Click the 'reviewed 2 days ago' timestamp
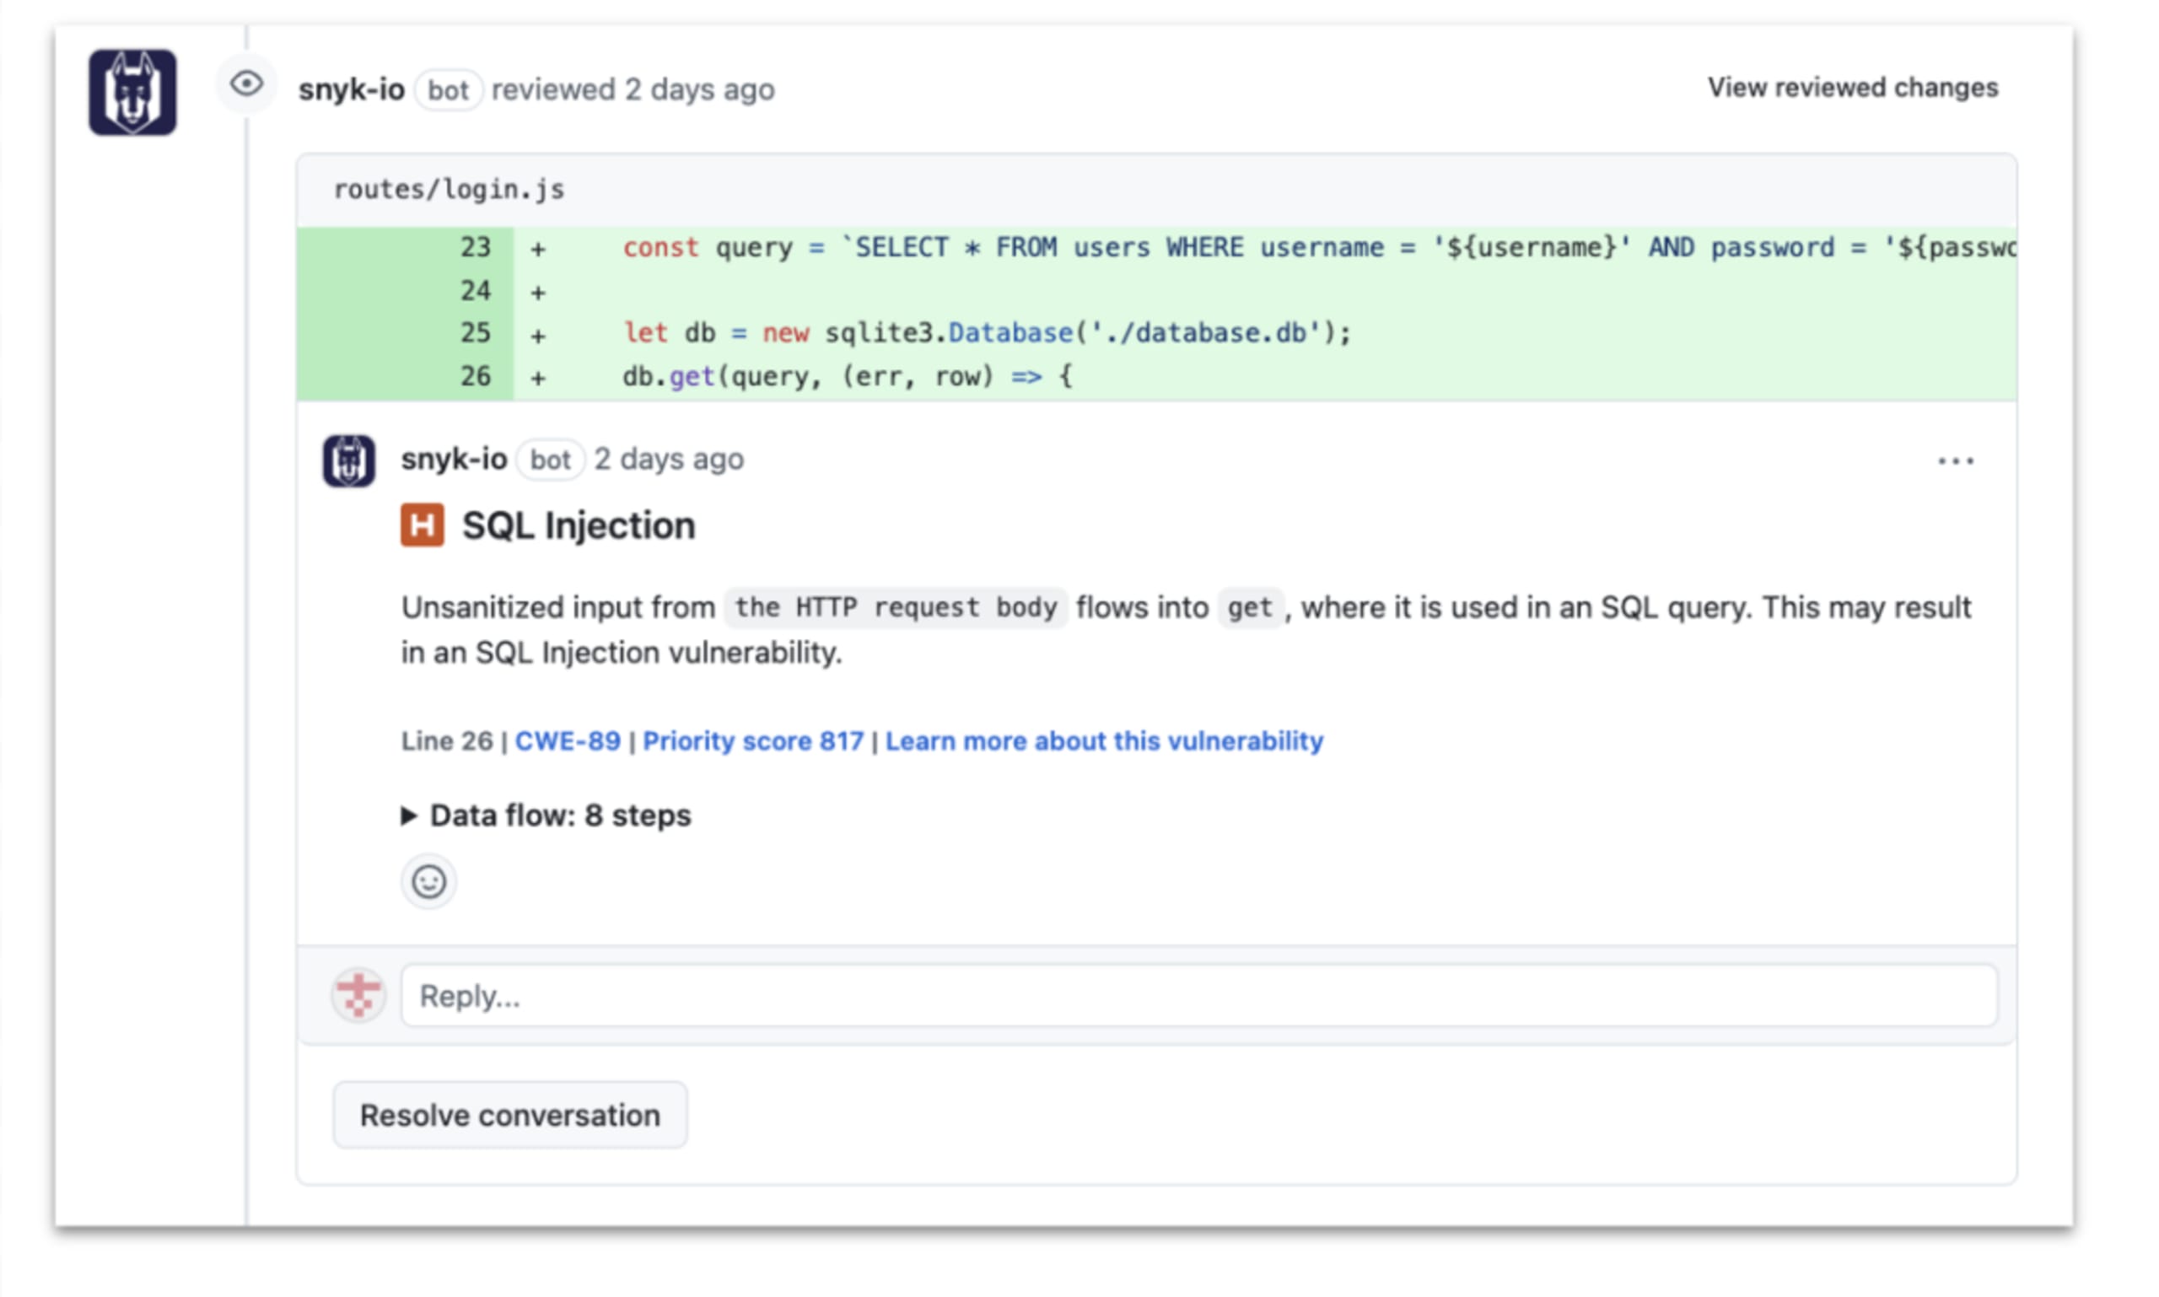 click(633, 89)
